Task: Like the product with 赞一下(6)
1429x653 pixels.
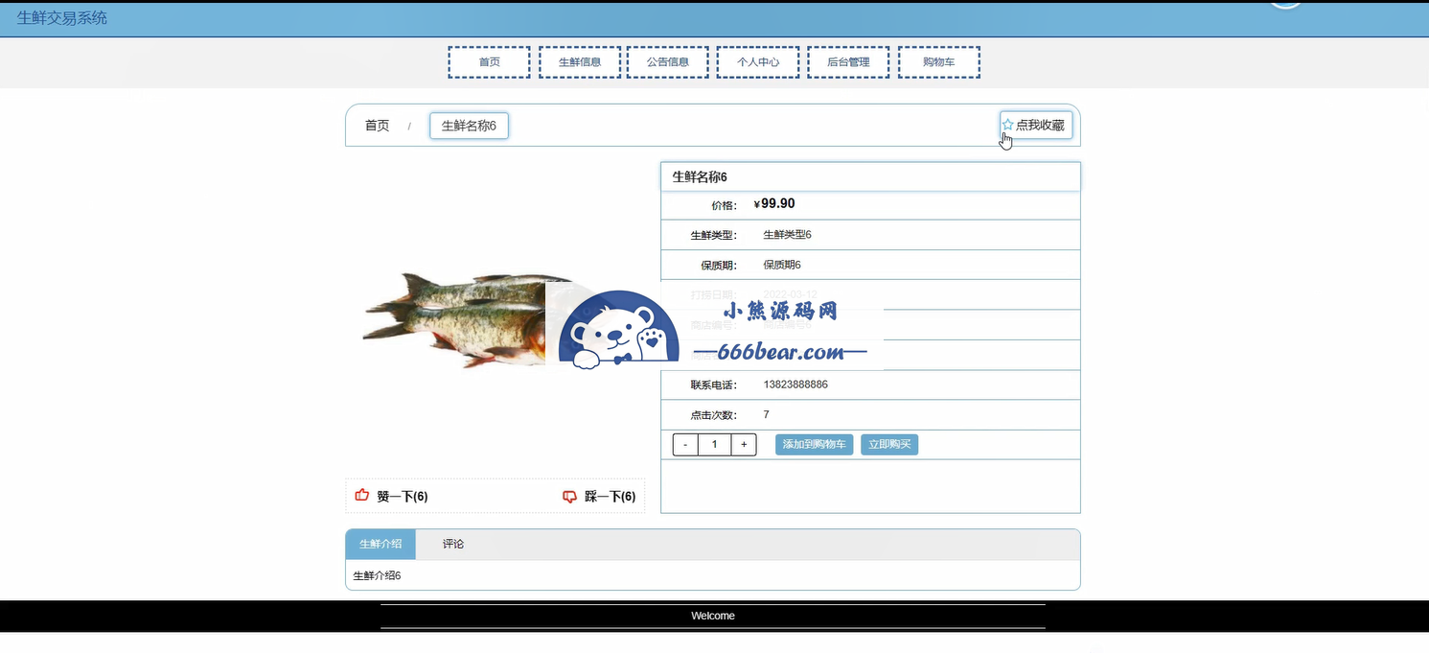Action: [x=391, y=497]
